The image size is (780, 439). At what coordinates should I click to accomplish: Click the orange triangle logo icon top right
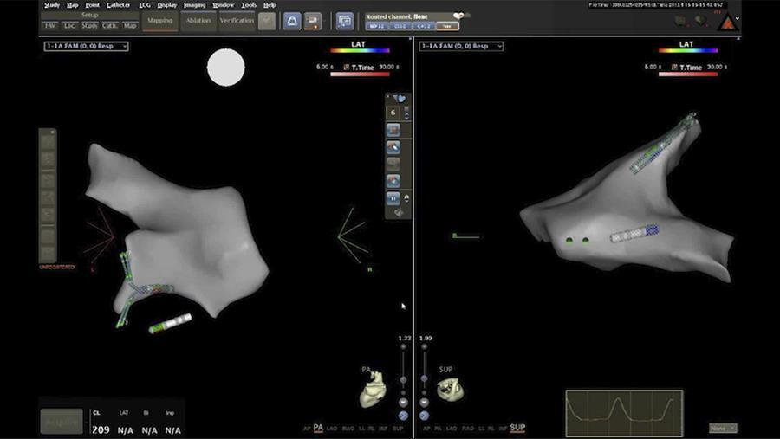(x=727, y=23)
